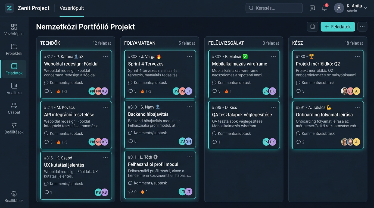Click the purple KS avatar on card #312
374x208 pixels.
[104, 91]
